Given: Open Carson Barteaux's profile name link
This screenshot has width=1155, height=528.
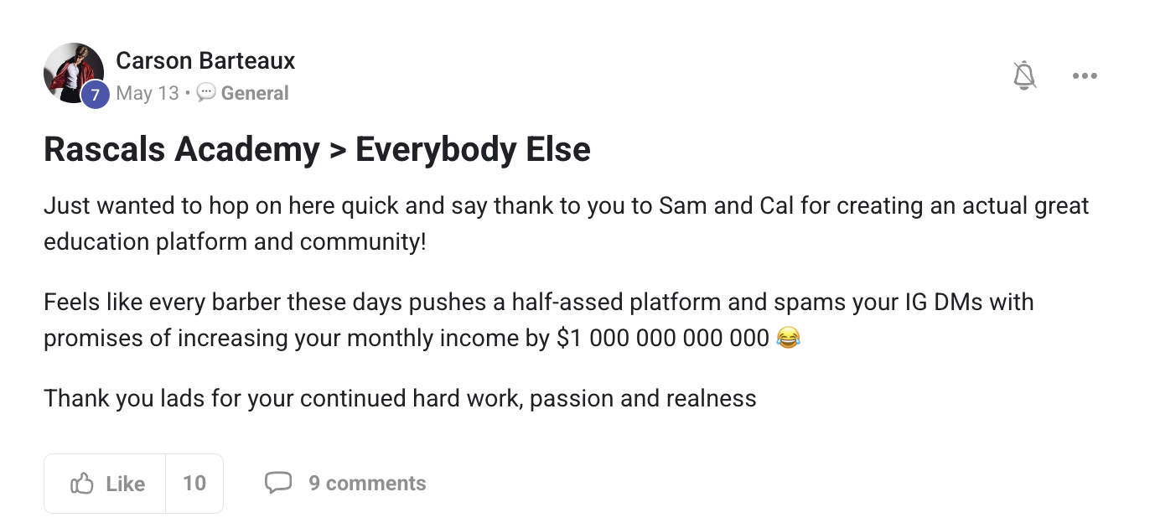Looking at the screenshot, I should click(205, 60).
